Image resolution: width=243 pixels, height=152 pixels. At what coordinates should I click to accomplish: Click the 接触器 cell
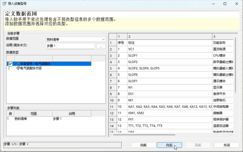[x=223, y=113]
